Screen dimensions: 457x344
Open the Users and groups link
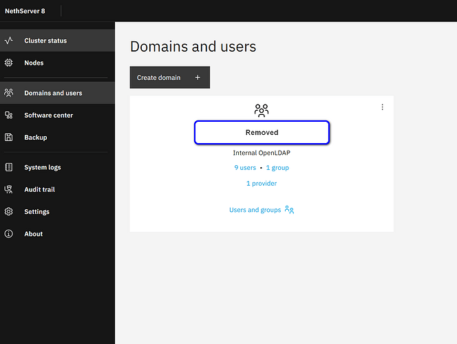pyautogui.click(x=262, y=210)
